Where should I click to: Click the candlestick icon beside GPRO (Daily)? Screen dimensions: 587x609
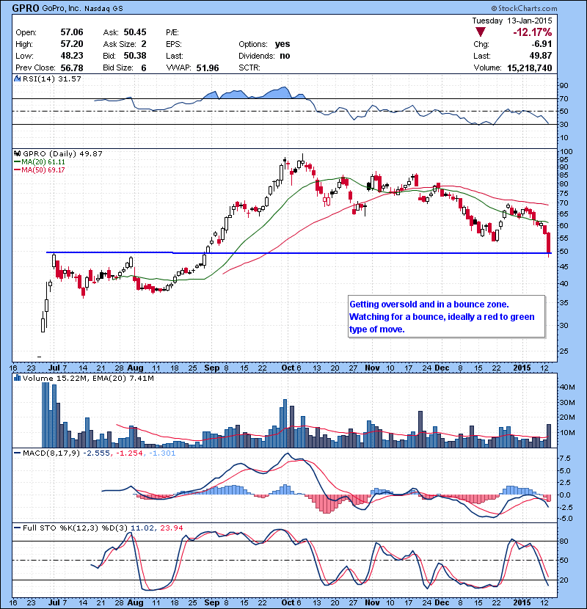click(18, 154)
